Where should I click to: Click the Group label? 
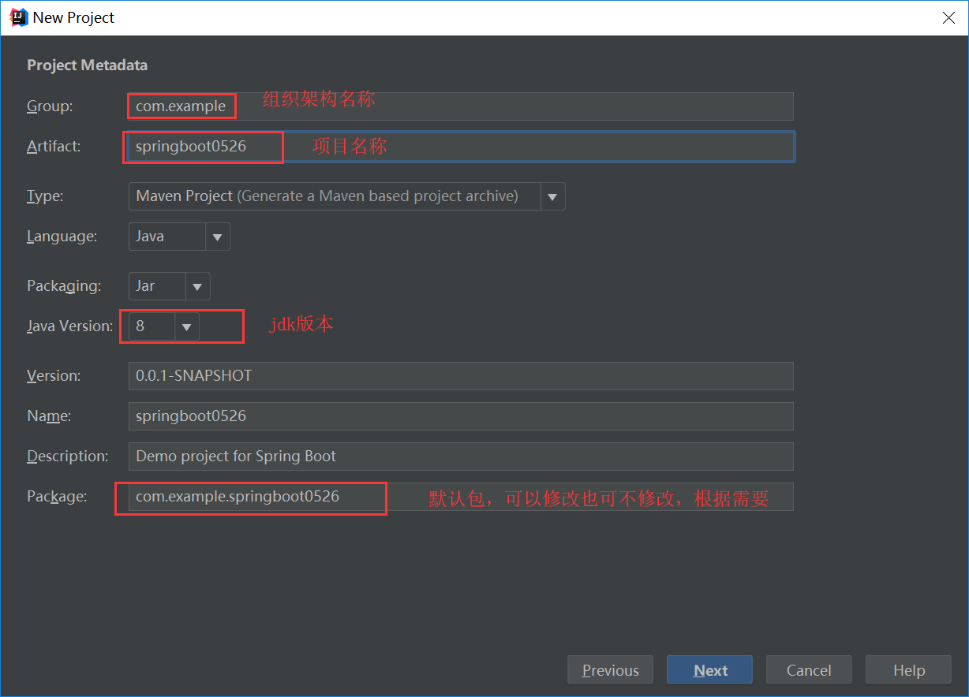coord(50,106)
